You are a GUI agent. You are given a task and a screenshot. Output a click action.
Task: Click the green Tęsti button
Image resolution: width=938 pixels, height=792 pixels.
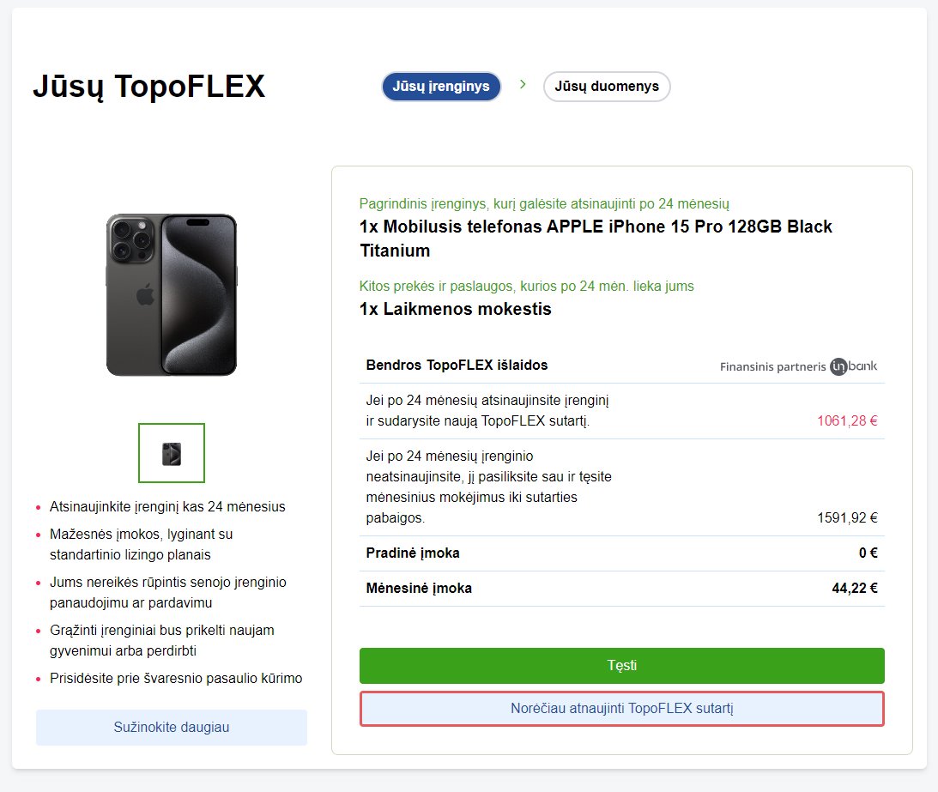[621, 666]
